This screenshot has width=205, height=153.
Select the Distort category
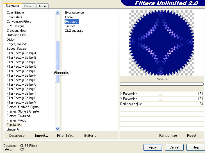tap(11, 40)
